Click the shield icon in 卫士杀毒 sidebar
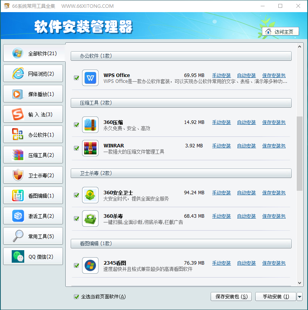308x310 pixels. click(x=18, y=175)
